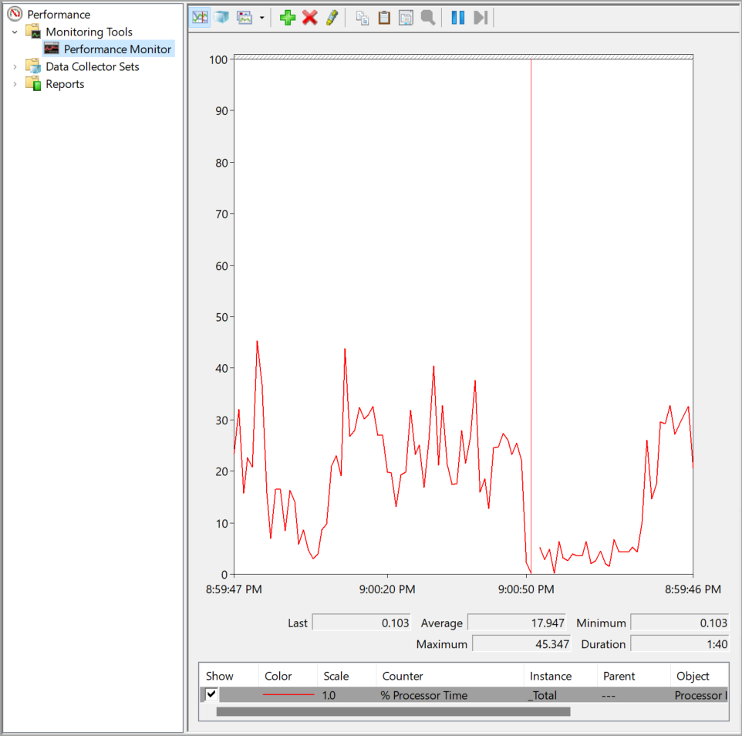Collapse the Monitoring Tools node
The width and height of the screenshot is (742, 736).
(x=15, y=32)
